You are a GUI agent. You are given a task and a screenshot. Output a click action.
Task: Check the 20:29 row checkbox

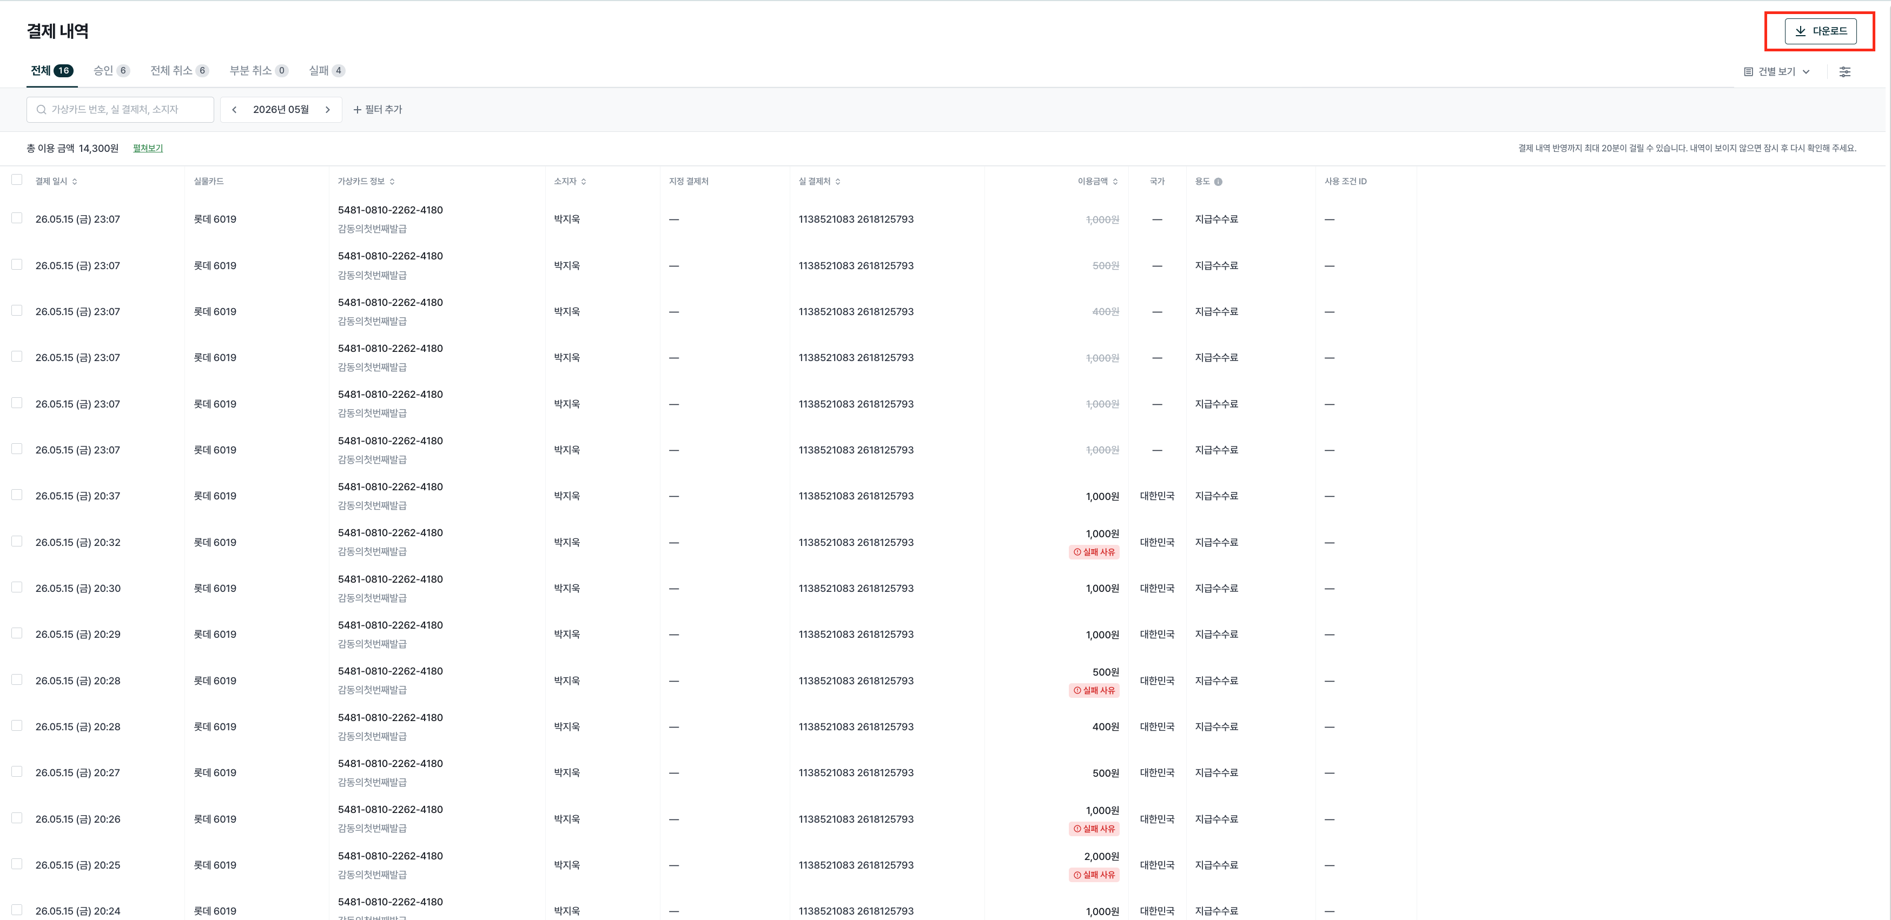coord(17,633)
